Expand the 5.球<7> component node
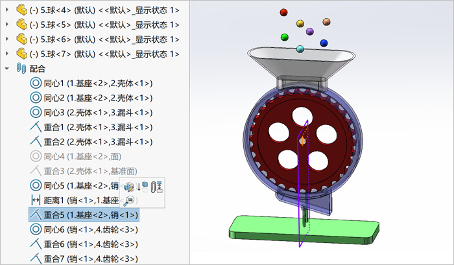The width and height of the screenshot is (454, 265). [x=7, y=54]
